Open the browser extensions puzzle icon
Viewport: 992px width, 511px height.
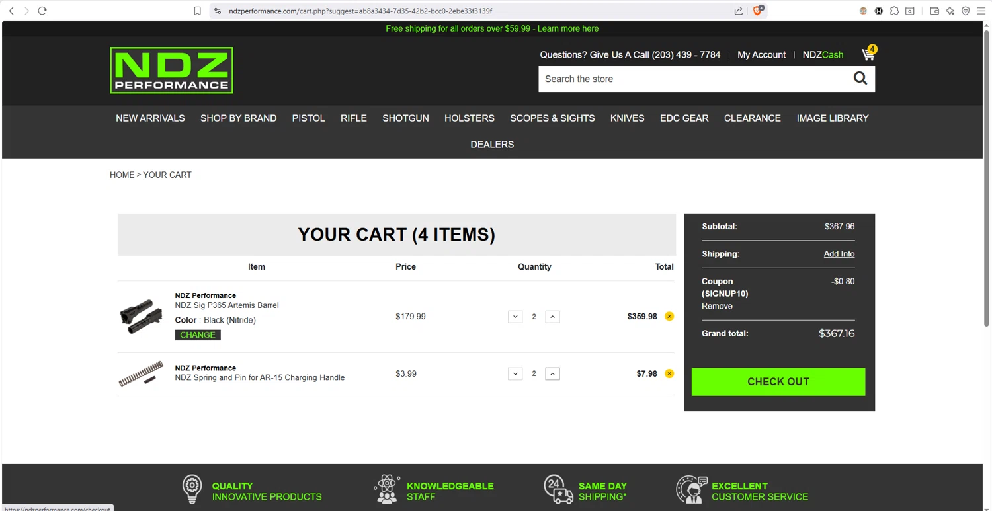[894, 11]
